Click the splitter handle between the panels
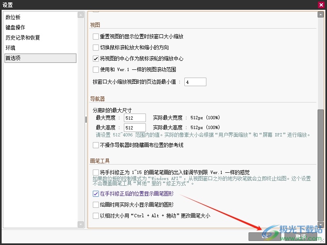327x245 pixels. click(86, 120)
